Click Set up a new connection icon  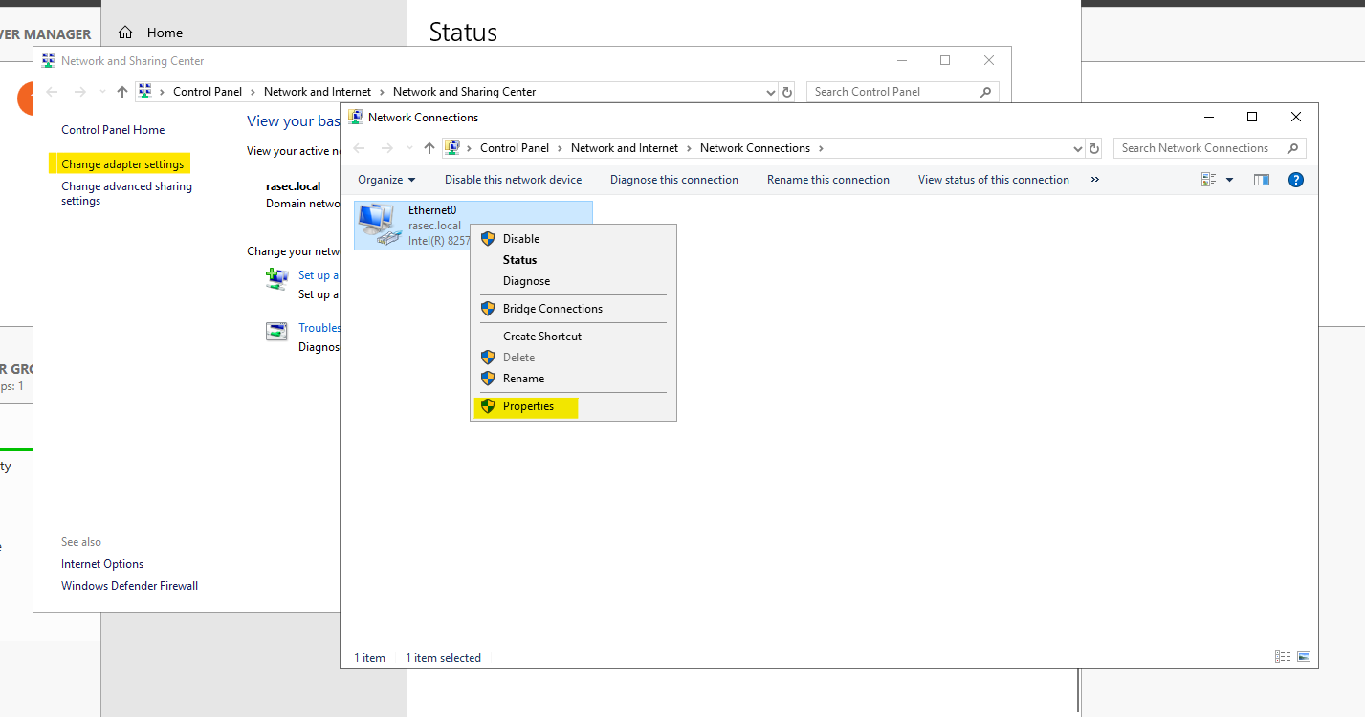point(276,279)
